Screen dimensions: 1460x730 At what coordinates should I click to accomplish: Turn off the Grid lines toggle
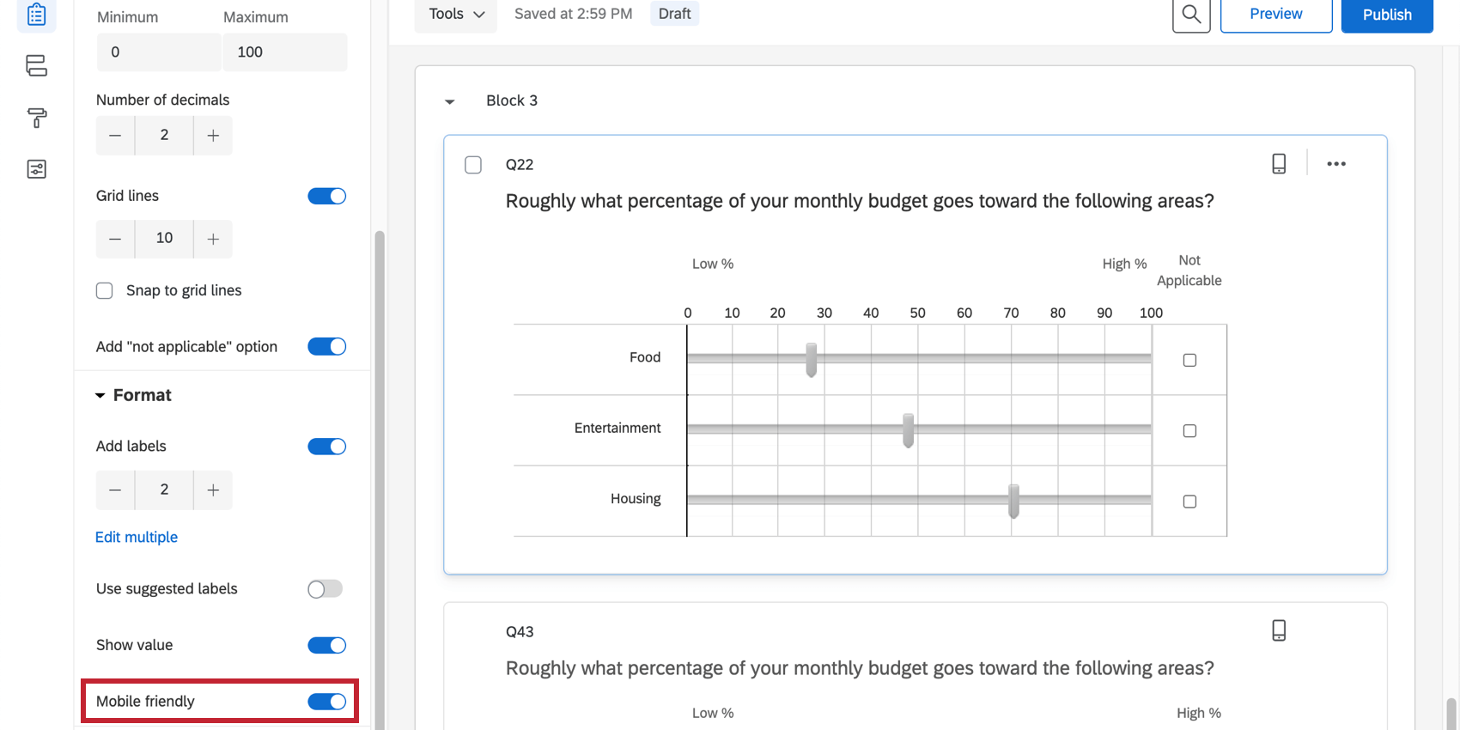(x=326, y=196)
